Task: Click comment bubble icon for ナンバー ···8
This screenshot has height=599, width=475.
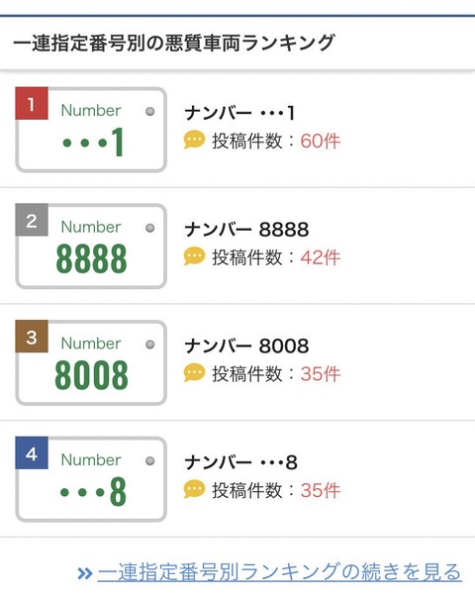Action: [194, 489]
